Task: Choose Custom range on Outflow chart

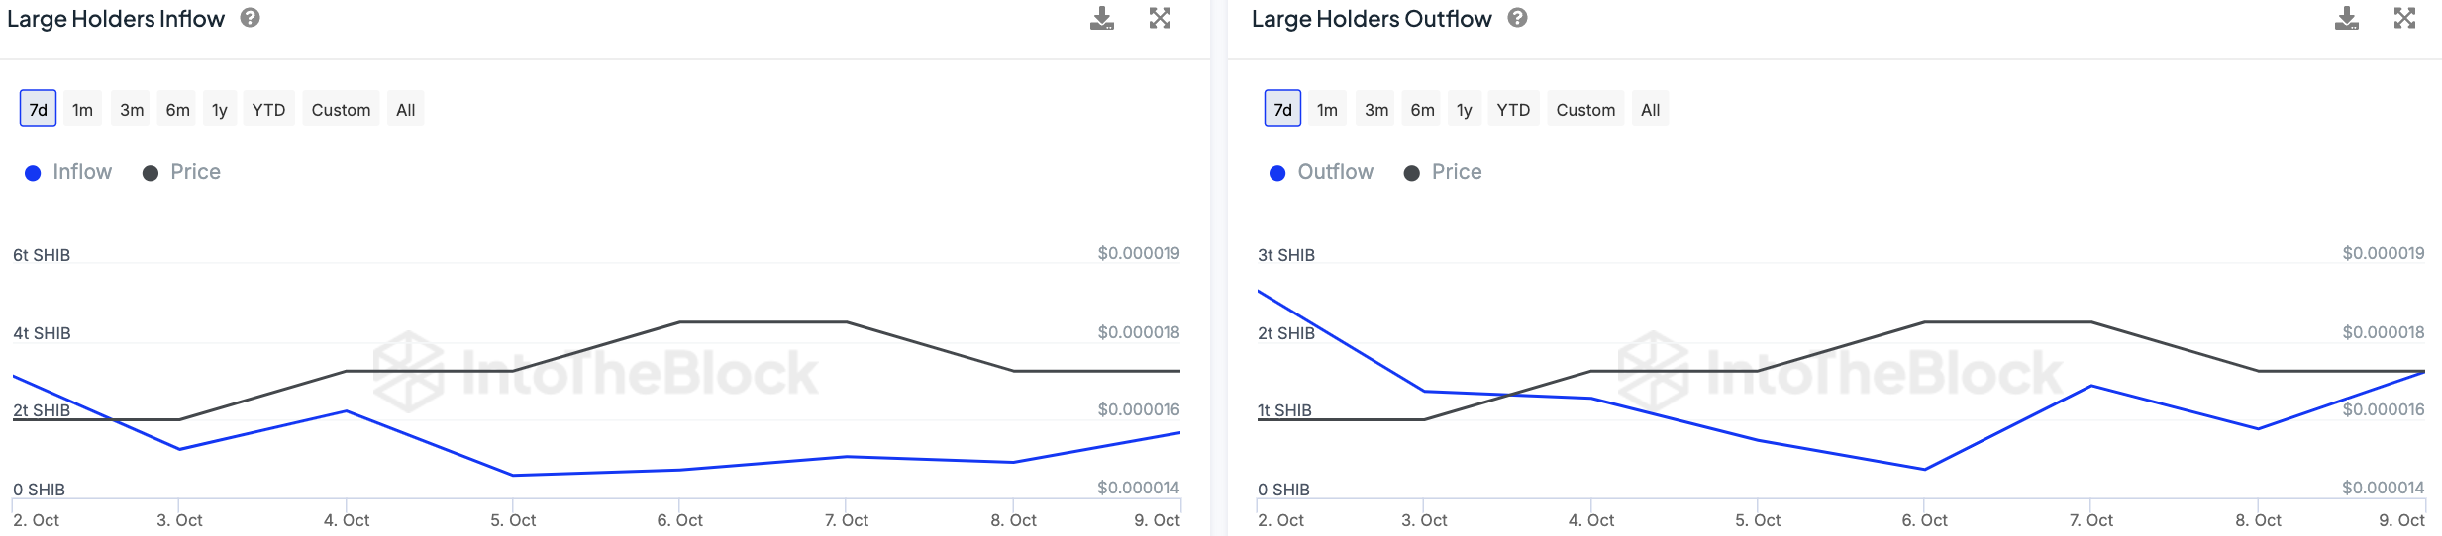Action: (1585, 109)
